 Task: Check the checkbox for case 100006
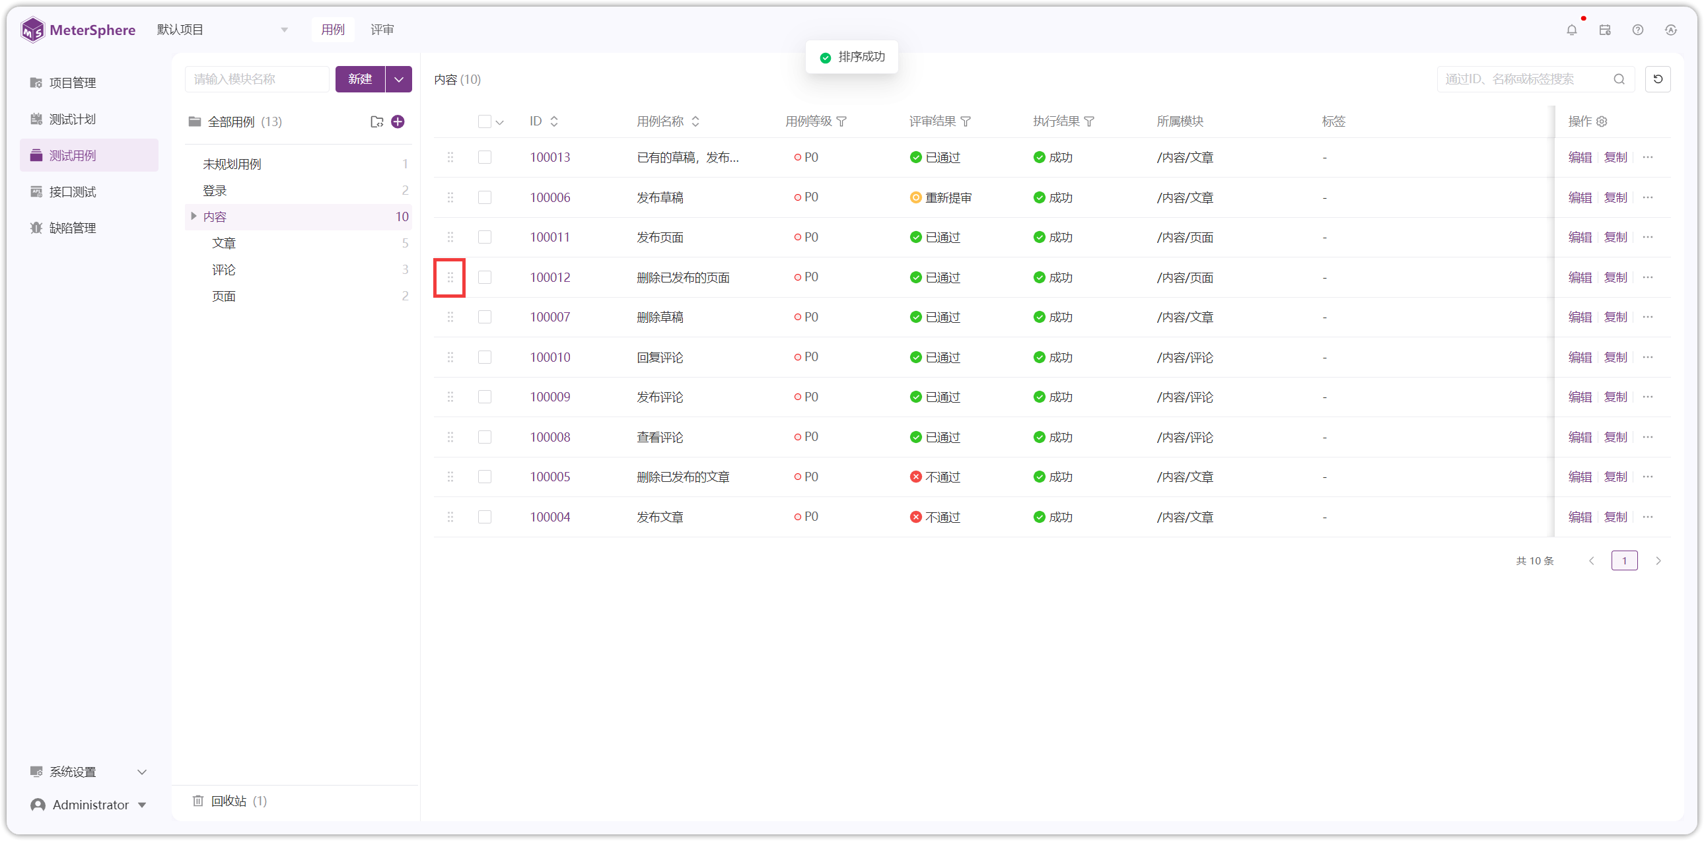(x=485, y=197)
